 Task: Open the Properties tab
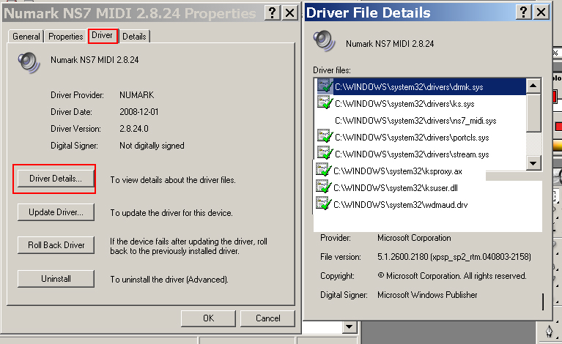[x=66, y=37]
